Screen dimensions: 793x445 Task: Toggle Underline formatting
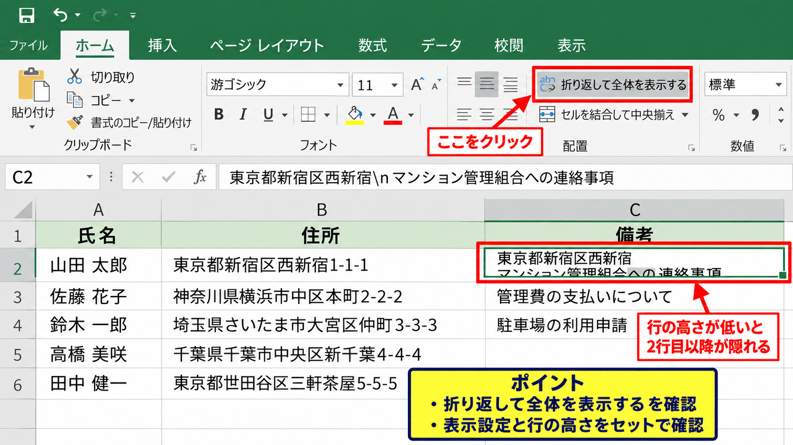[268, 114]
